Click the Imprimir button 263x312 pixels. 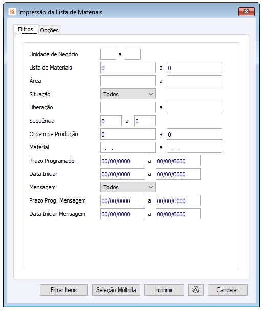point(164,290)
